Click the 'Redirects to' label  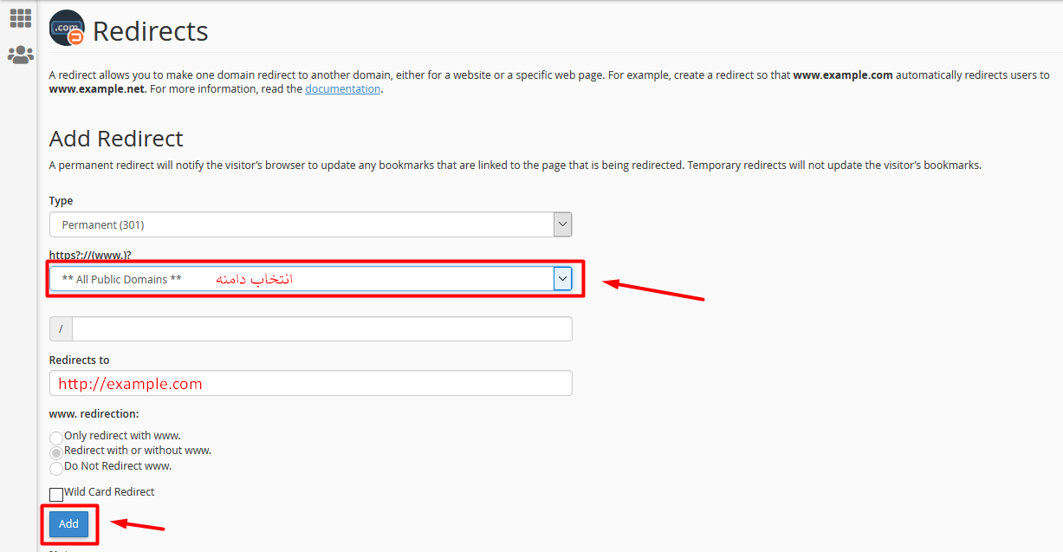click(79, 360)
